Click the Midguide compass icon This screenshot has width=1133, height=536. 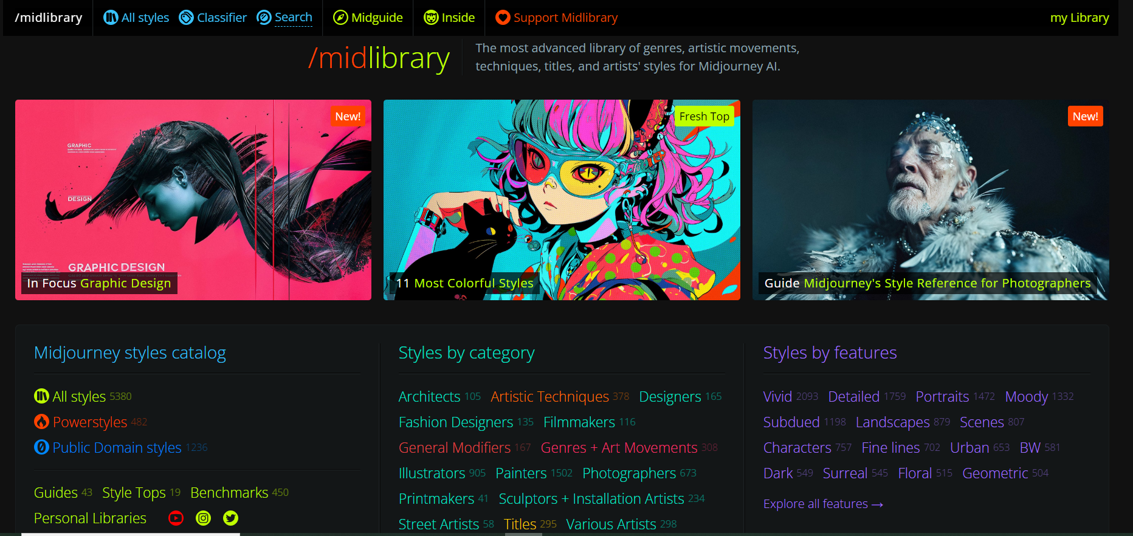tap(340, 18)
